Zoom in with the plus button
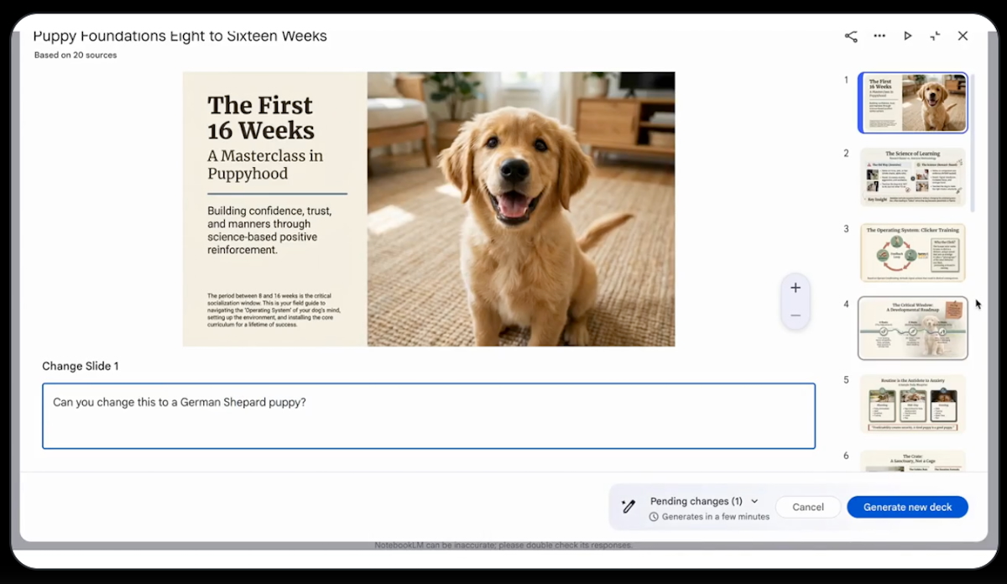Image resolution: width=1007 pixels, height=584 pixels. [x=795, y=288]
